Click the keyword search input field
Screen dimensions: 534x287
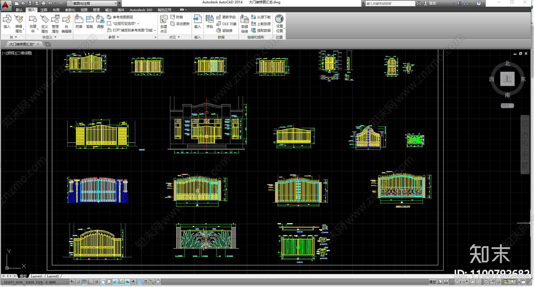389,3
